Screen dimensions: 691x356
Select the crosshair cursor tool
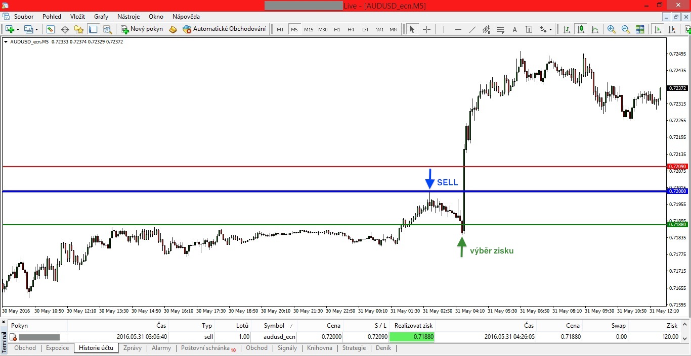point(426,29)
